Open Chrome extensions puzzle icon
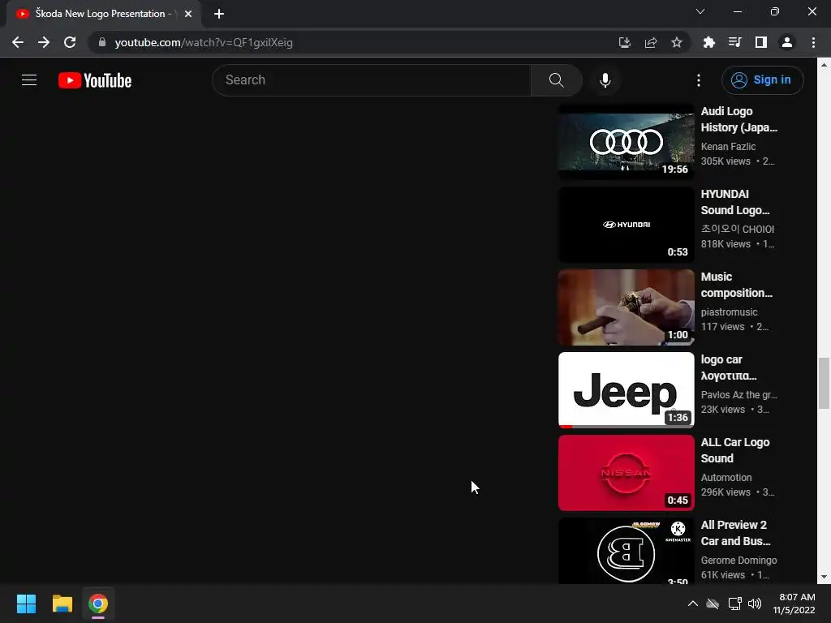Screen dimensions: 831x623 (708, 42)
